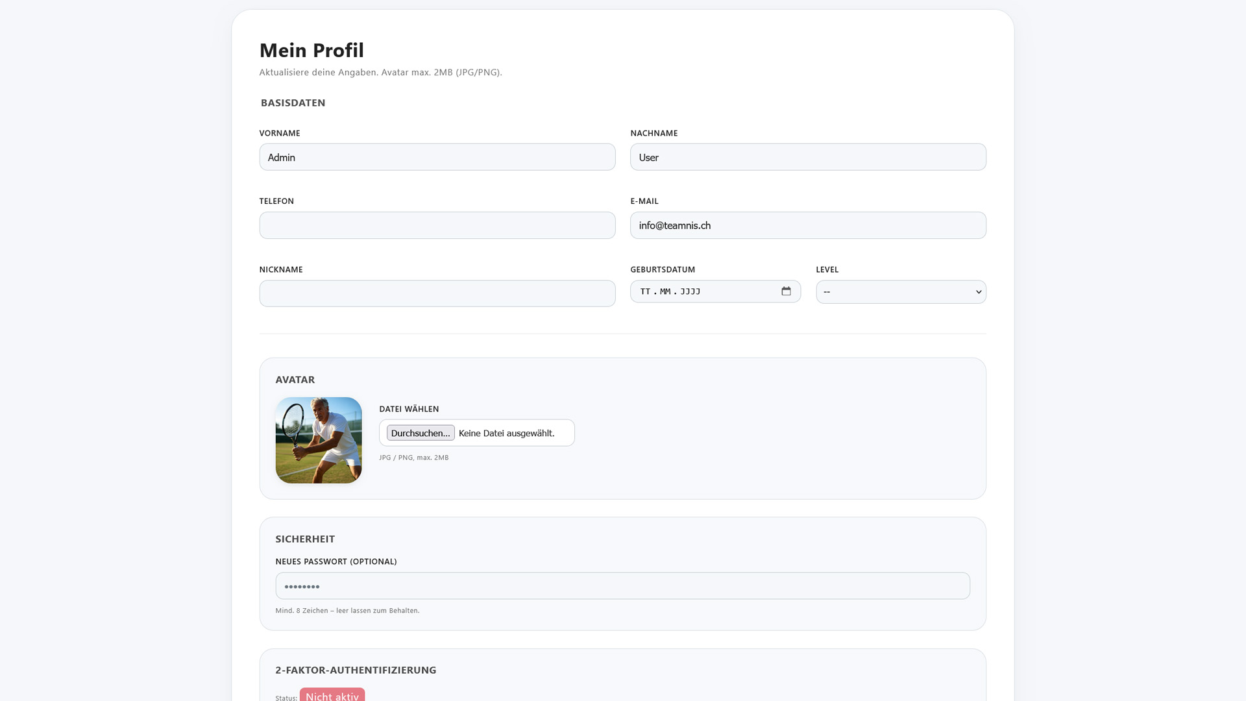Select the MM month segment of Geburtsdatum

pos(665,291)
